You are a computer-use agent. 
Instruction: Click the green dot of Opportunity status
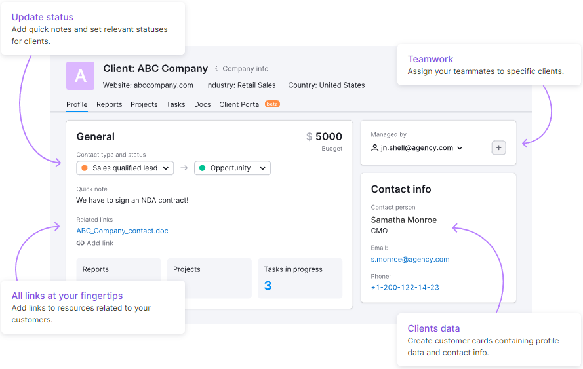[x=202, y=168]
